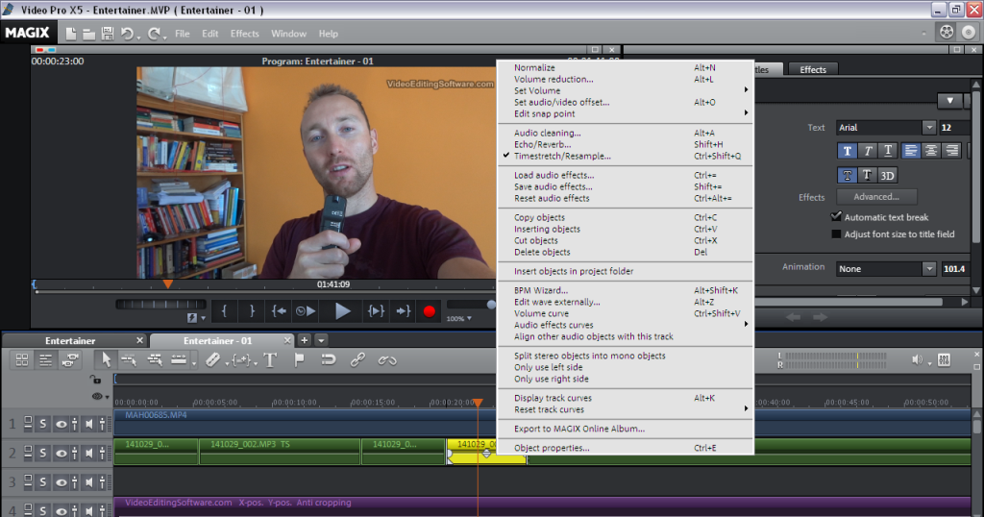984x517 pixels.
Task: Set a marker with the flag icon
Action: point(300,359)
